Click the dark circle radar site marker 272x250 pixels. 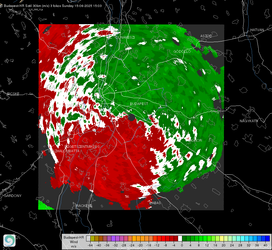click(132, 117)
